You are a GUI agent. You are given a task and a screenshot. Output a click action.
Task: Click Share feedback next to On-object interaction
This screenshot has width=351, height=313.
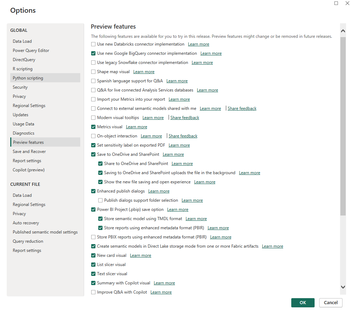(x=183, y=136)
